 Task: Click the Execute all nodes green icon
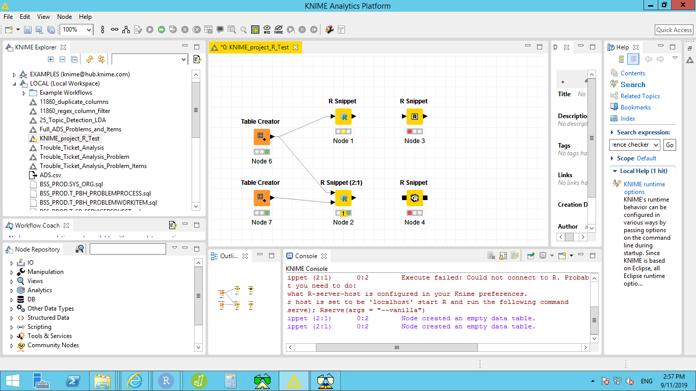click(x=162, y=30)
